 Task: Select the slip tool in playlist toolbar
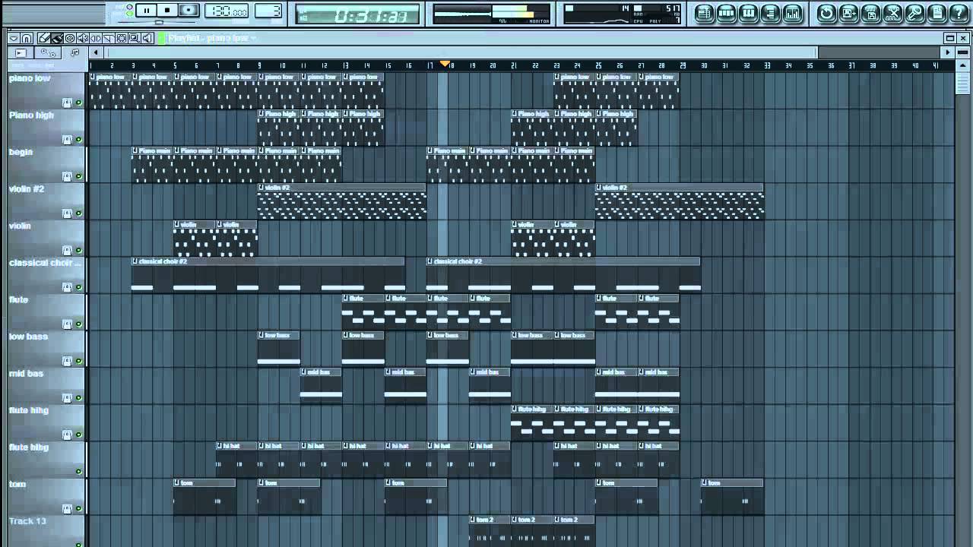click(x=96, y=38)
